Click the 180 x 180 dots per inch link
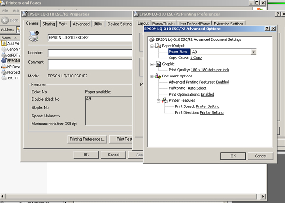Image resolution: width=285 pixels, height=203 pixels. (x=210, y=70)
